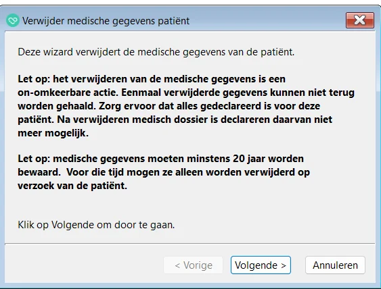Click the instruction 'Klik op Volgende om door te gaan.'
Screen dimensions: 381x289
tap(96, 225)
